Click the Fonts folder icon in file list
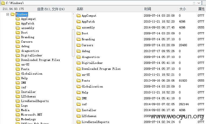Screen dimensions: 206x124 pyautogui.click(x=78, y=81)
